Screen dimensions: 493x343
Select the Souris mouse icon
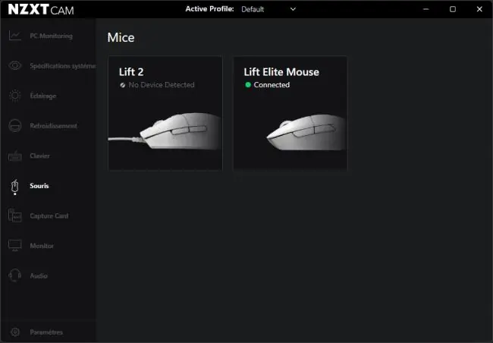pyautogui.click(x=14, y=187)
